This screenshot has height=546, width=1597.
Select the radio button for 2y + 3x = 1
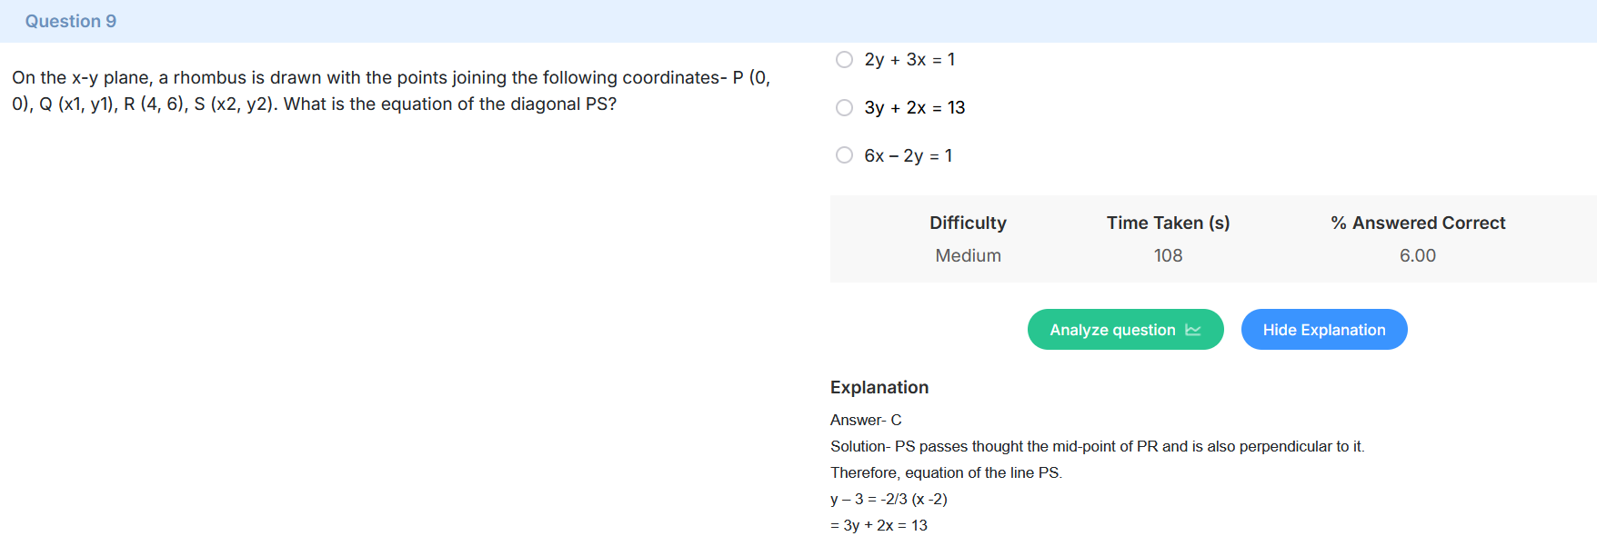click(x=844, y=59)
